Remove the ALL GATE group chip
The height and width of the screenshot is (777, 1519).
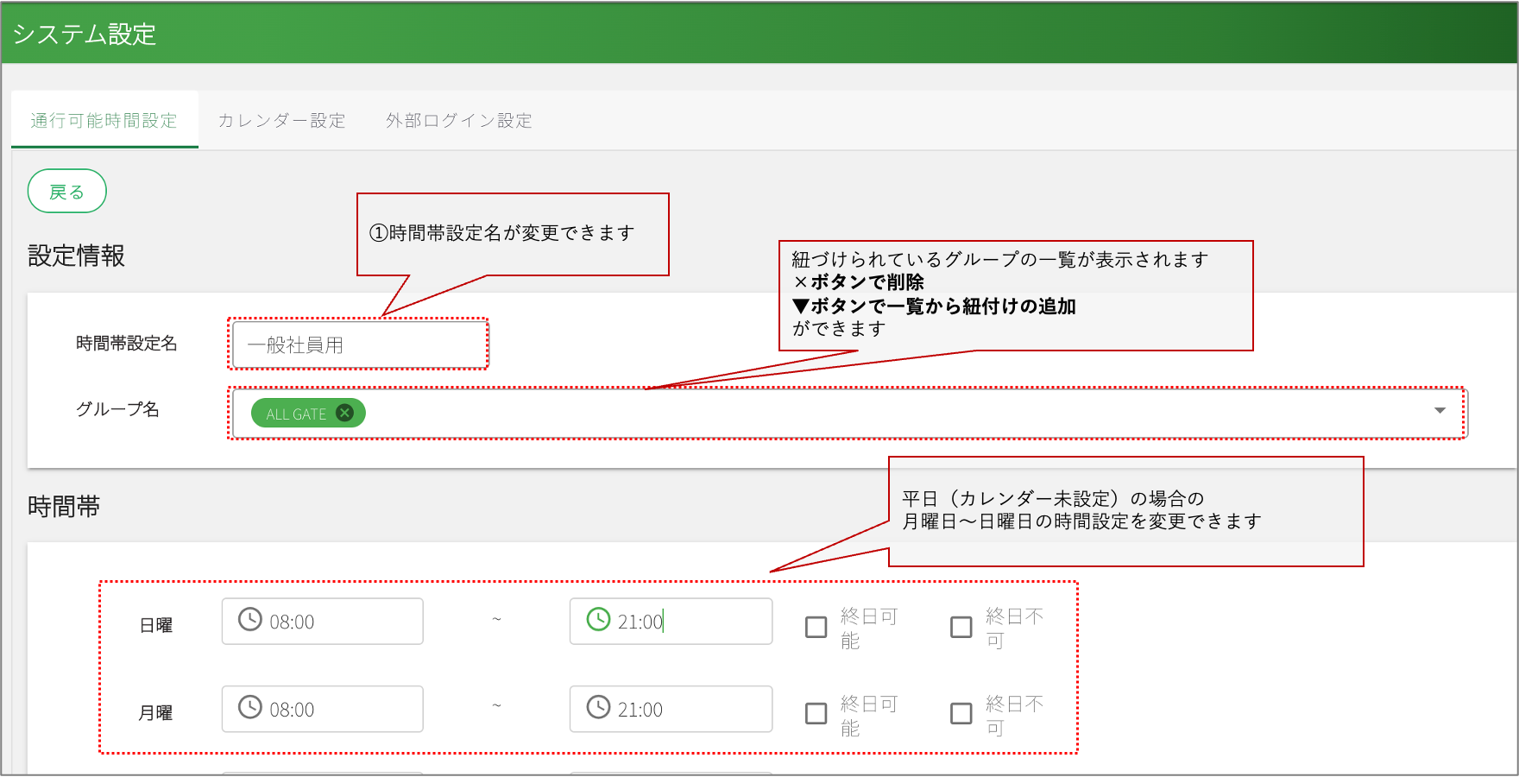[x=344, y=413]
